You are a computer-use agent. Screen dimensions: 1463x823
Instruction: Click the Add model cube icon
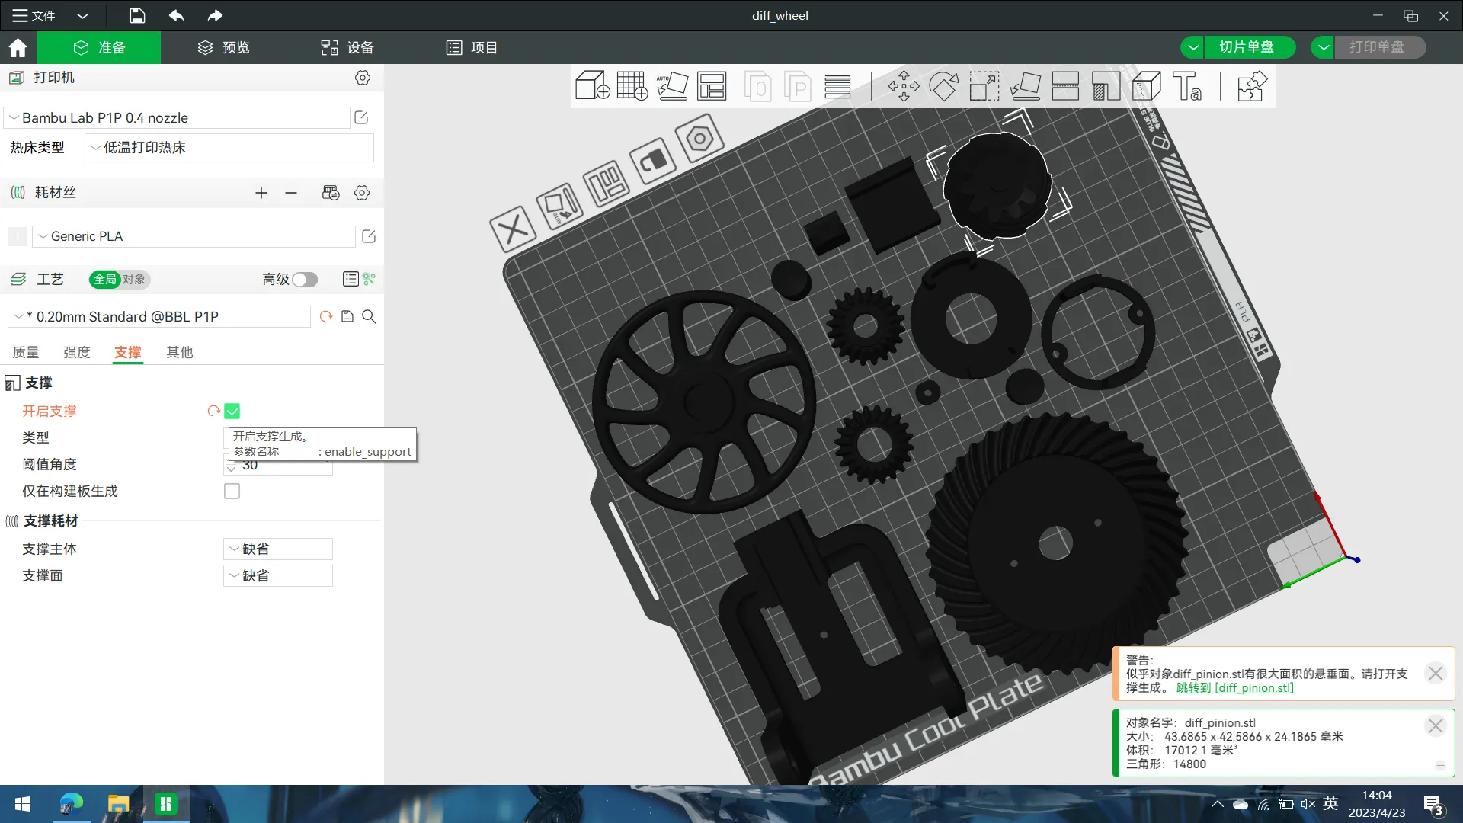(x=592, y=86)
